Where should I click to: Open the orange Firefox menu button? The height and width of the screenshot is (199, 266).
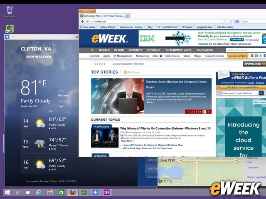click(x=87, y=11)
